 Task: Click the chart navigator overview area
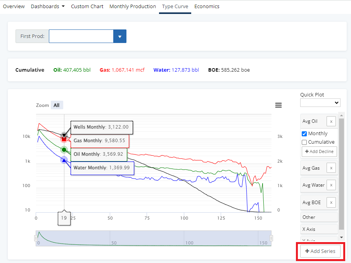pos(154,238)
